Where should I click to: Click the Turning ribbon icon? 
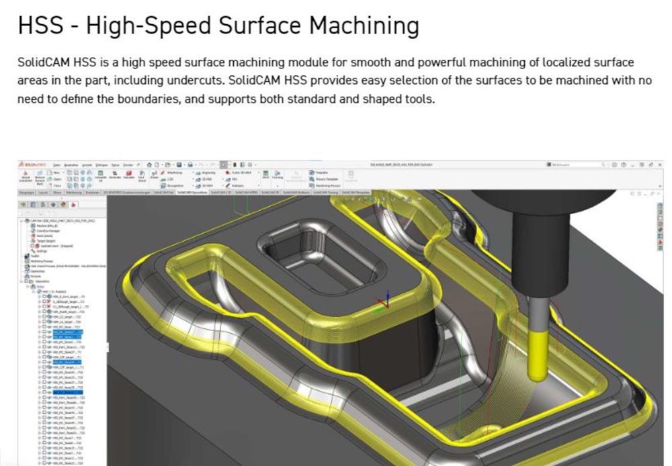[x=278, y=173]
